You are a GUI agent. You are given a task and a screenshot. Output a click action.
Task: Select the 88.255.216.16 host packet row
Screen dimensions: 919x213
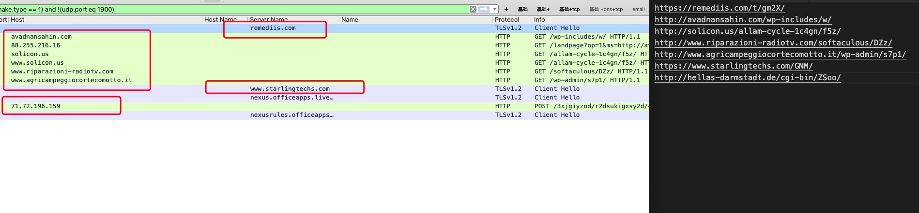coord(324,45)
